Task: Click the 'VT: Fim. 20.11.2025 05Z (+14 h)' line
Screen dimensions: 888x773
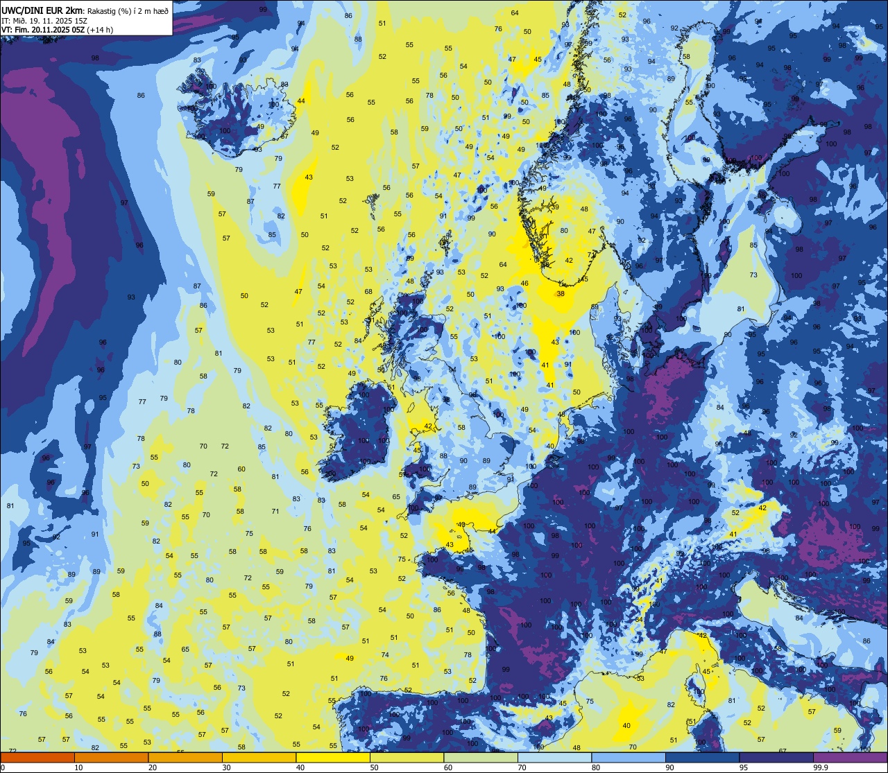Action: (x=58, y=30)
